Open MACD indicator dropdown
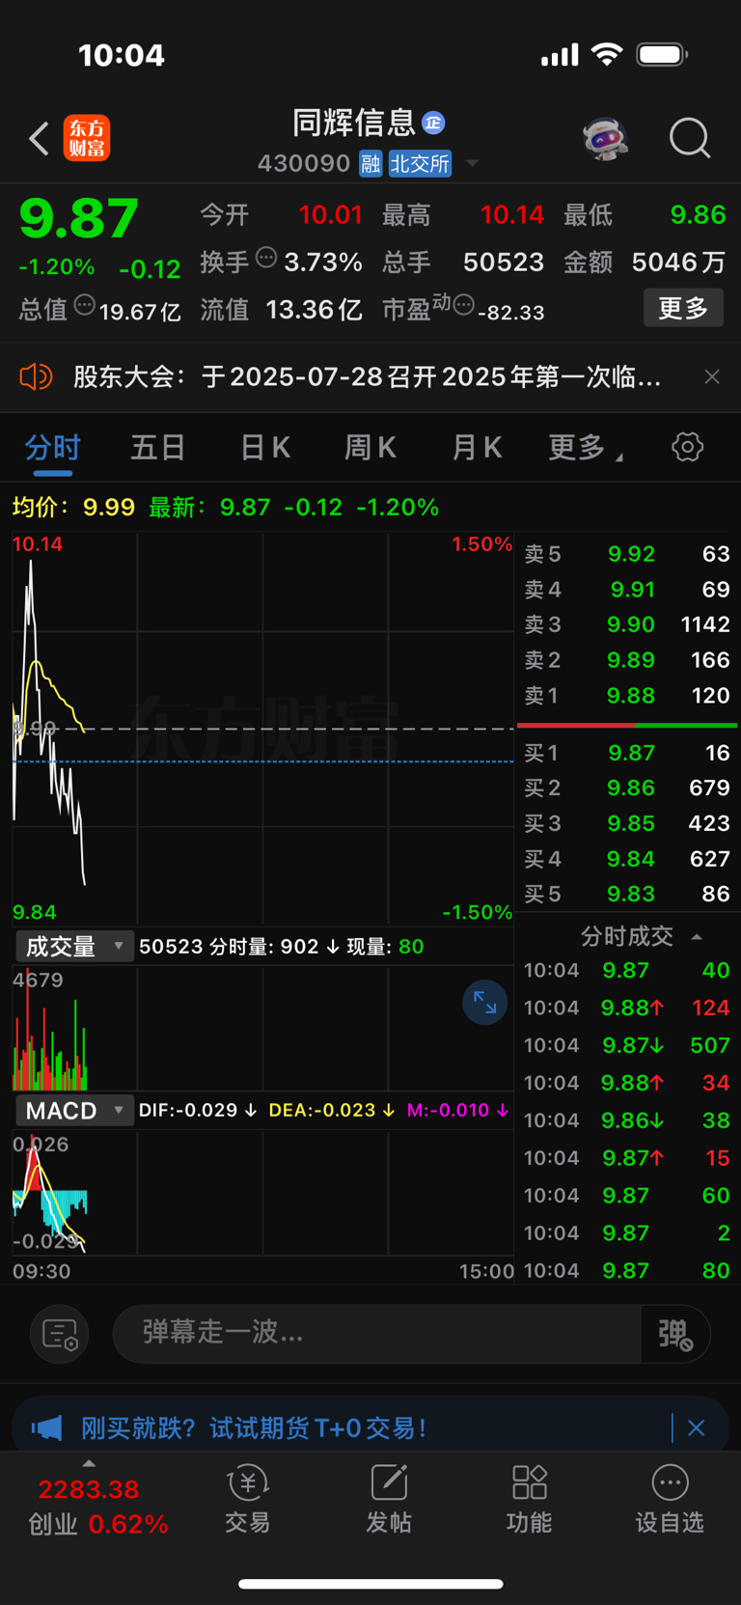Viewport: 741px width, 1605px height. [x=74, y=1111]
